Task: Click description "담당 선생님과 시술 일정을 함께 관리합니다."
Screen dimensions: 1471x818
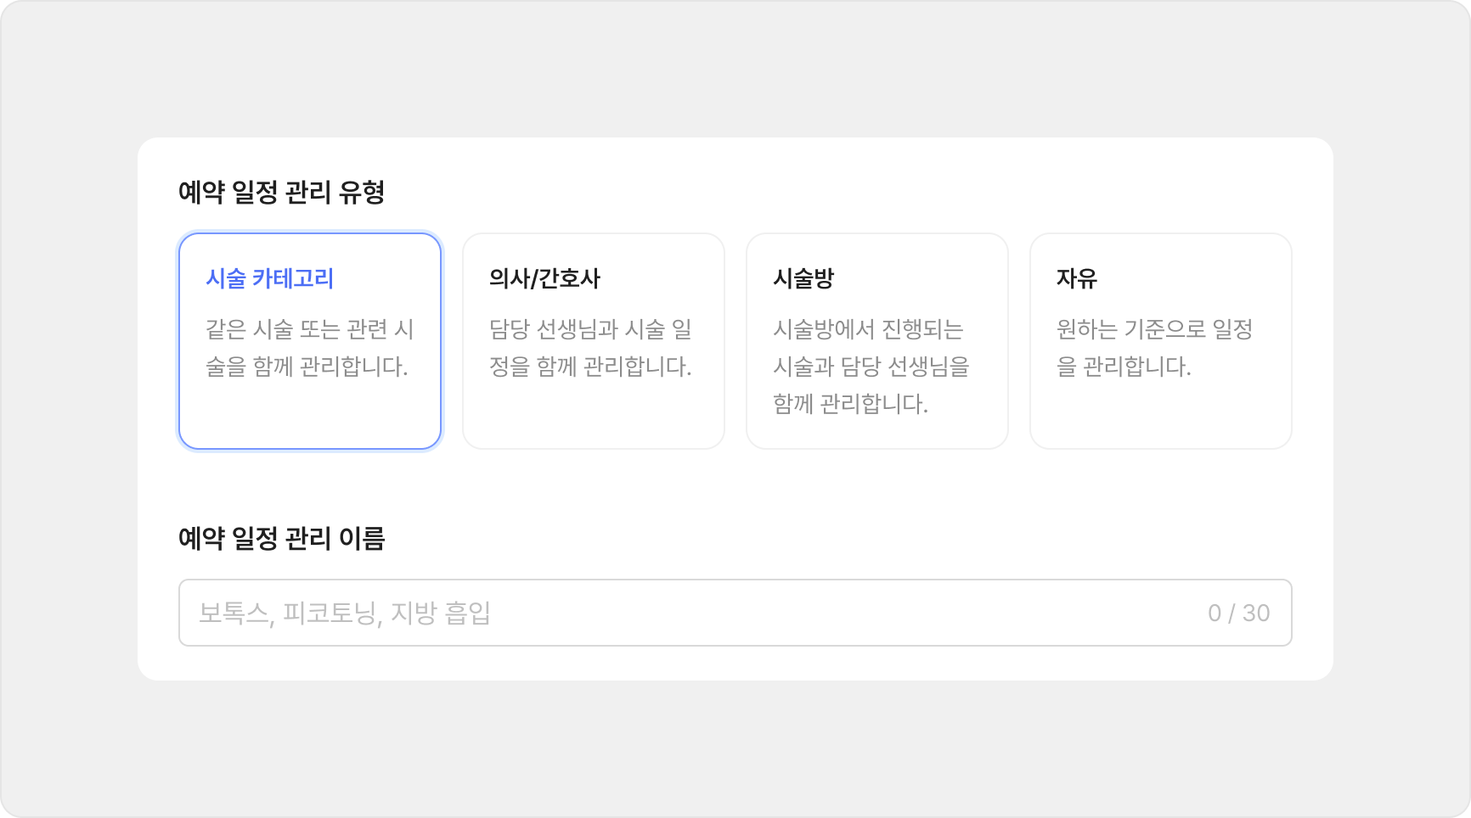Action: point(590,348)
